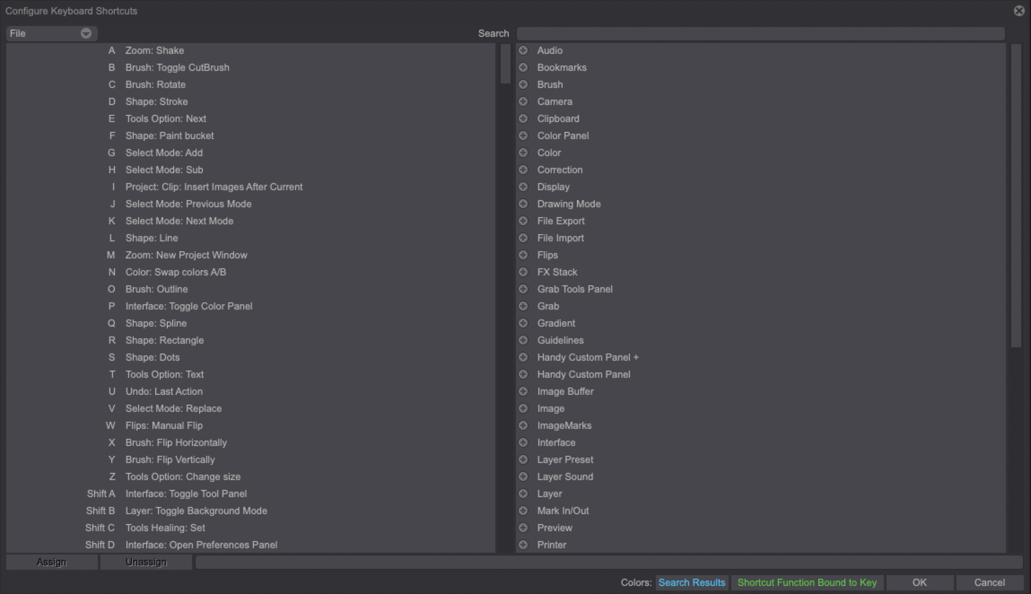Expand the Grab Tools Panel category
Viewport: 1031px width, 594px height.
coord(524,289)
